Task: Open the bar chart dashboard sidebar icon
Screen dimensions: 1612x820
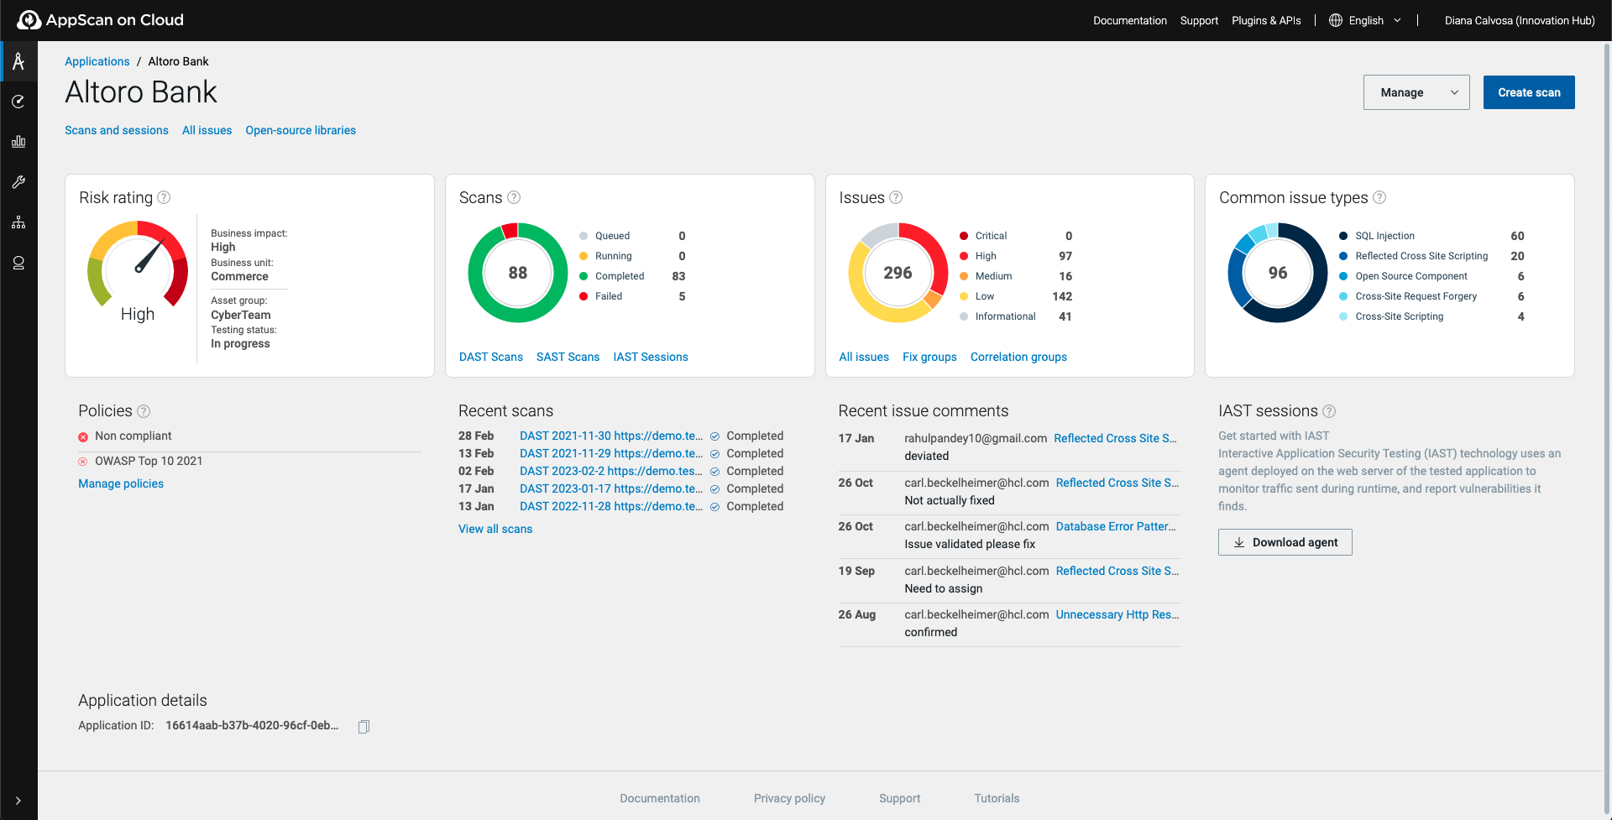Action: coord(18,142)
